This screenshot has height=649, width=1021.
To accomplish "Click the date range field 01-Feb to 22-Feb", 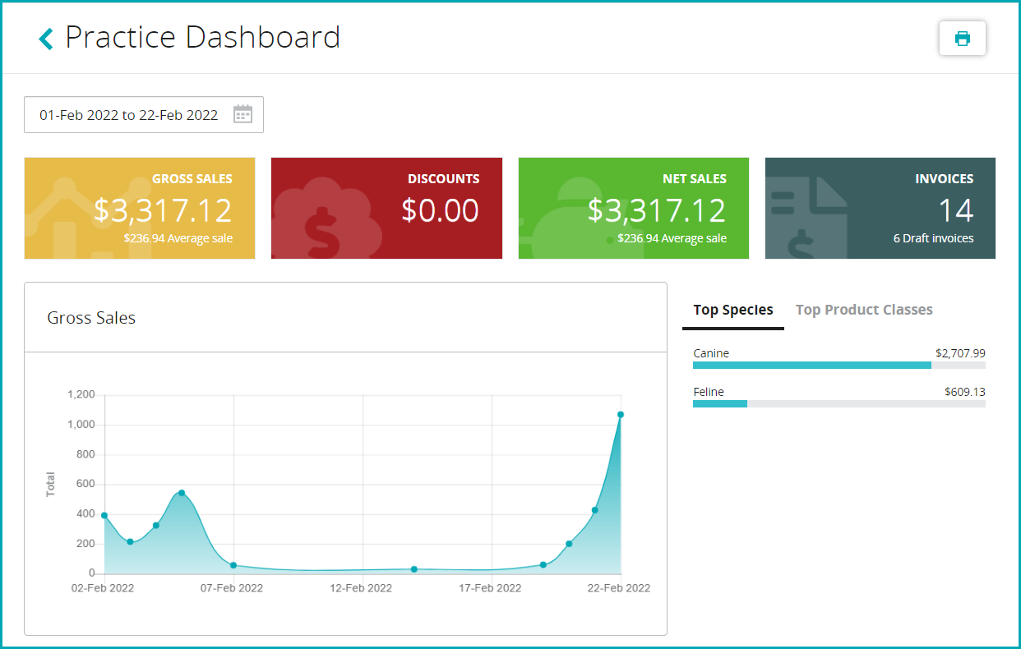I will pyautogui.click(x=129, y=115).
